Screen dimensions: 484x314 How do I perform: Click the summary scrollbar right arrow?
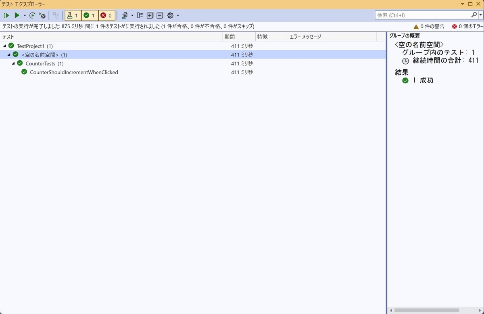[480, 310]
